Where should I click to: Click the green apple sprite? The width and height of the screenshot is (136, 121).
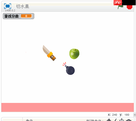coord(74,54)
